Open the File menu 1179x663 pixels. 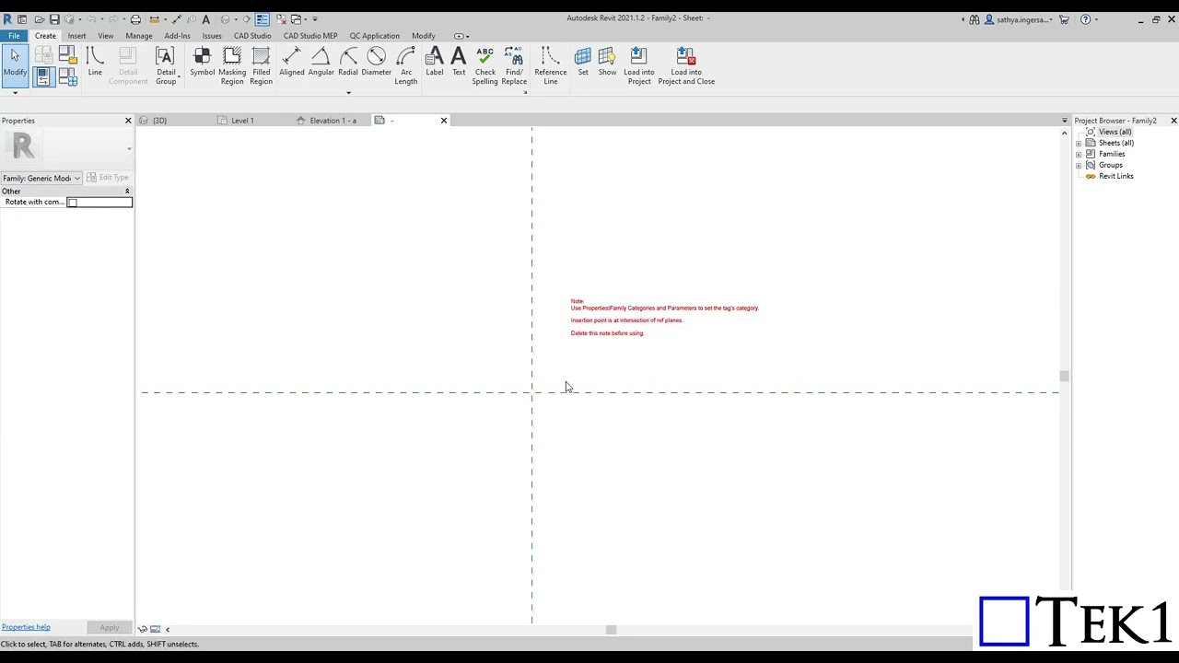(x=14, y=36)
